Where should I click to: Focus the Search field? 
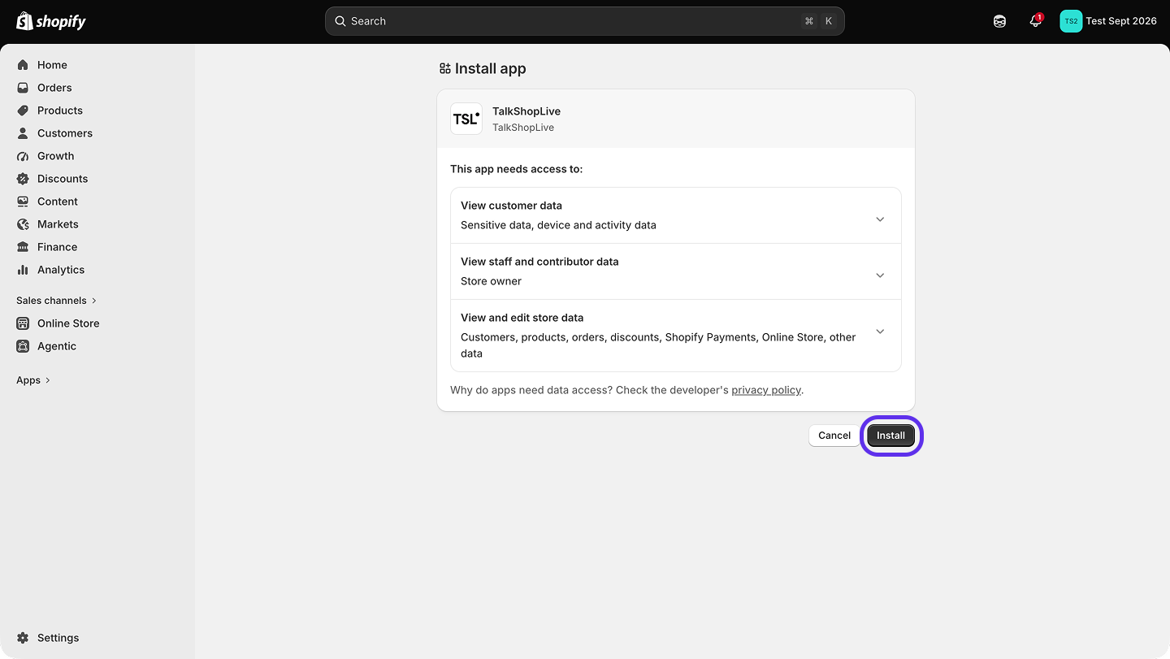click(585, 21)
